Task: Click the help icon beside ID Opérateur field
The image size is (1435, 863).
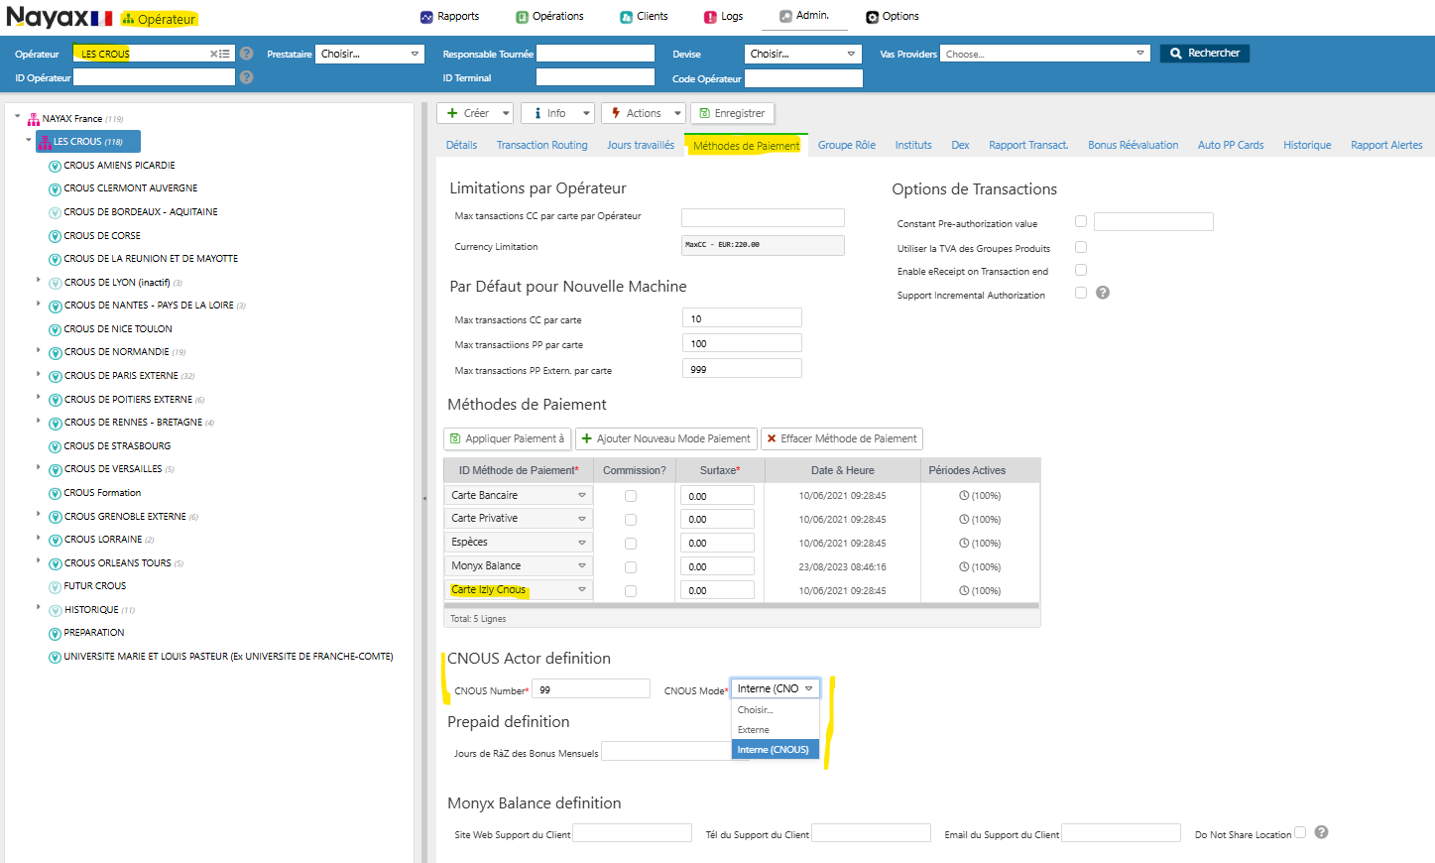Action: coord(246,77)
